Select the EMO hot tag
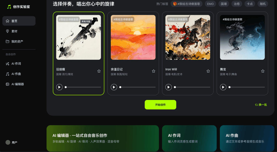 [x=210, y=4]
